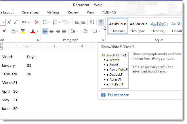Click the Borders icon
The image size is (187, 124).
point(95,31)
